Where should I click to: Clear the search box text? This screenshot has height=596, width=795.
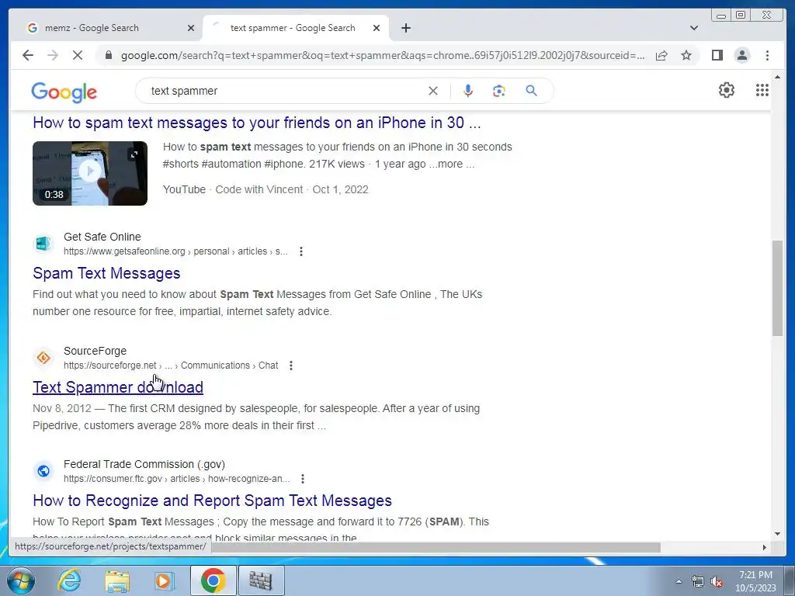(x=433, y=91)
